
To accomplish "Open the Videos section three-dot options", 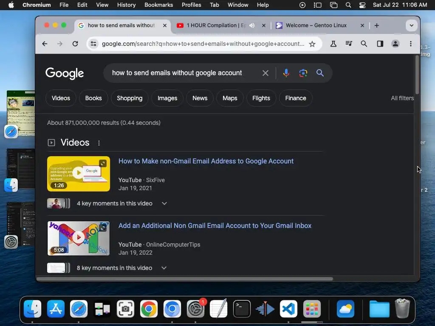I will point(99,143).
